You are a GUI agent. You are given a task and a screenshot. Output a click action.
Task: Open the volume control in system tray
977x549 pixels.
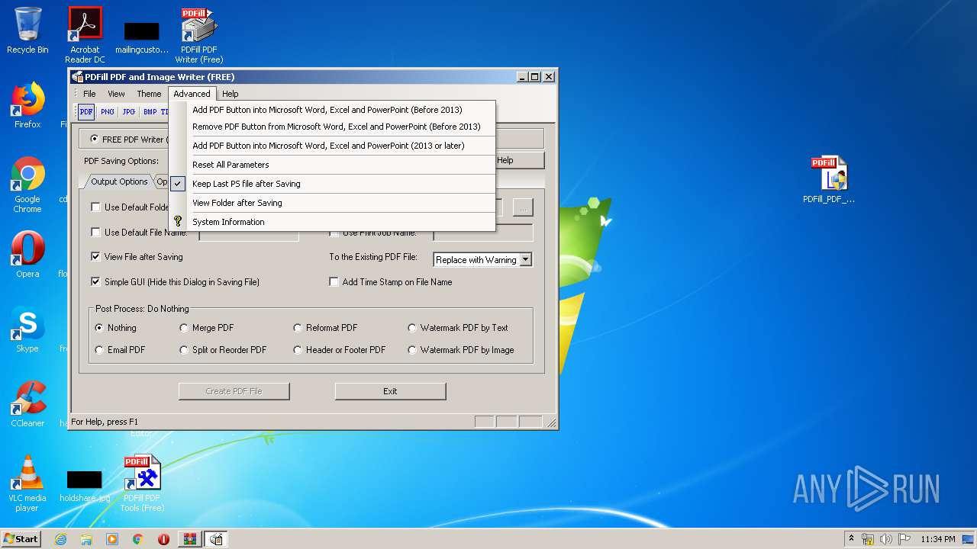tap(885, 539)
